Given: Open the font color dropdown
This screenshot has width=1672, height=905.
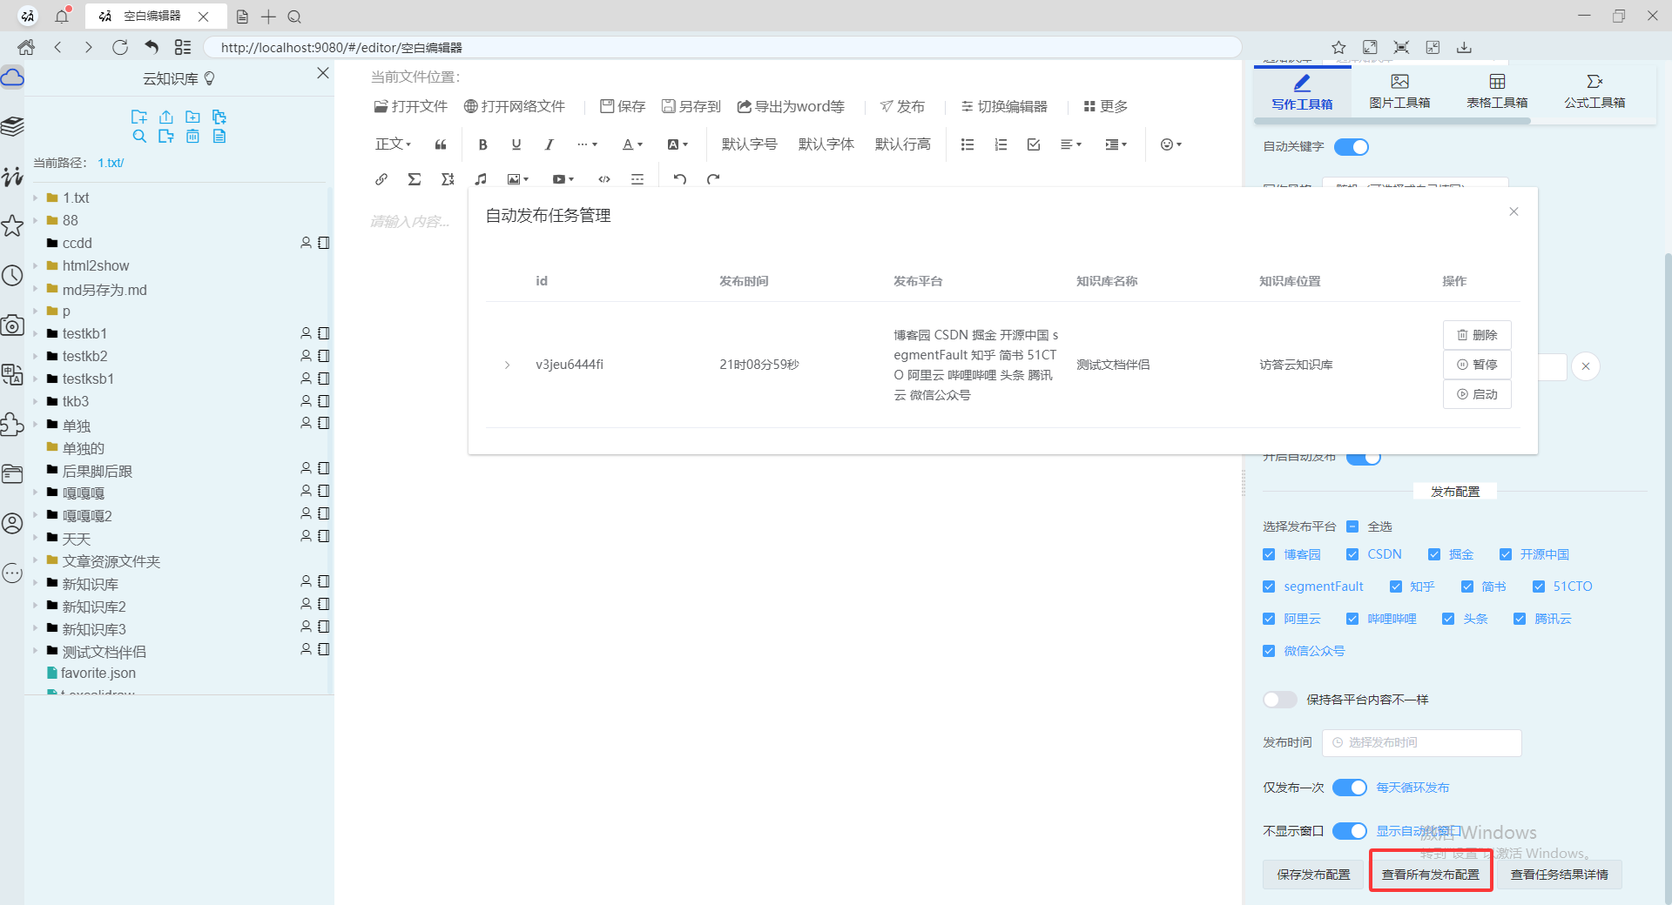Looking at the screenshot, I should pyautogui.click(x=631, y=144).
